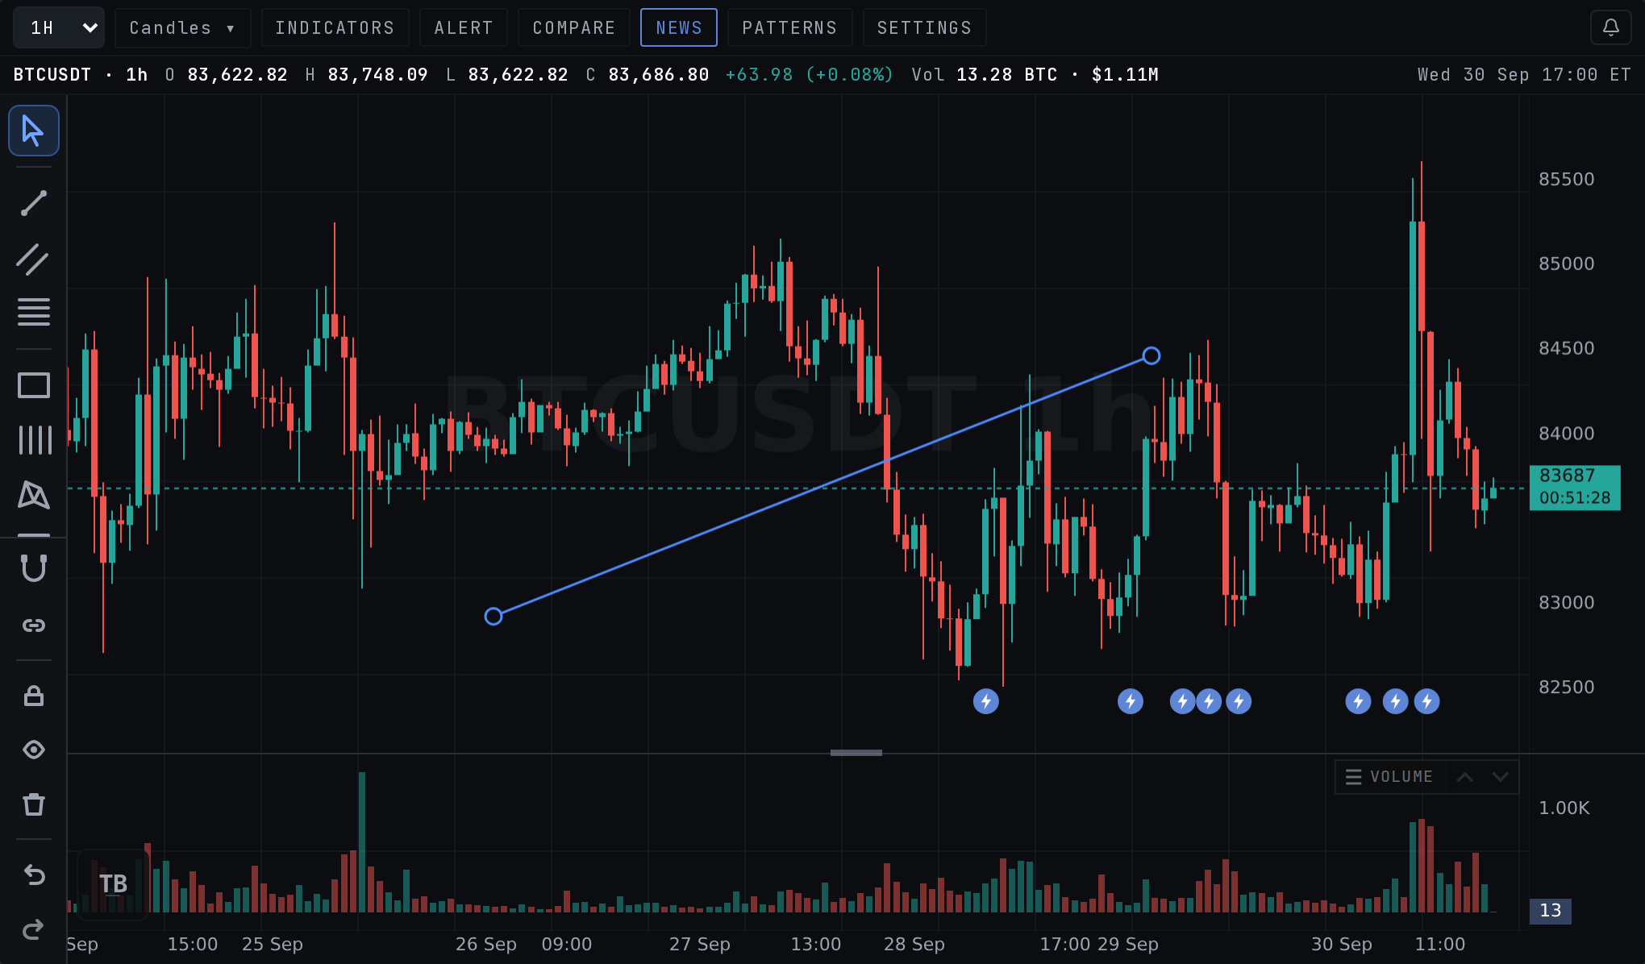Viewport: 1645px width, 964px height.
Task: Open the VOLUME pane menu icon
Action: click(x=1354, y=777)
